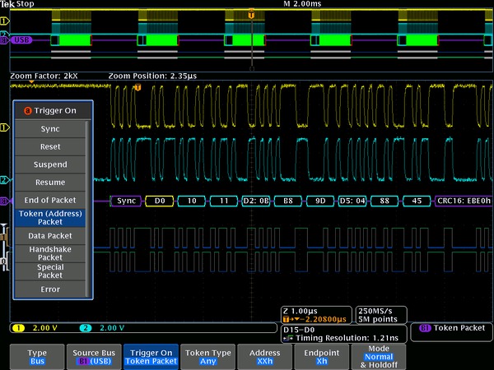Click the cyan channel 2 ground marker
Viewport: 494px width, 370px height.
click(4, 180)
